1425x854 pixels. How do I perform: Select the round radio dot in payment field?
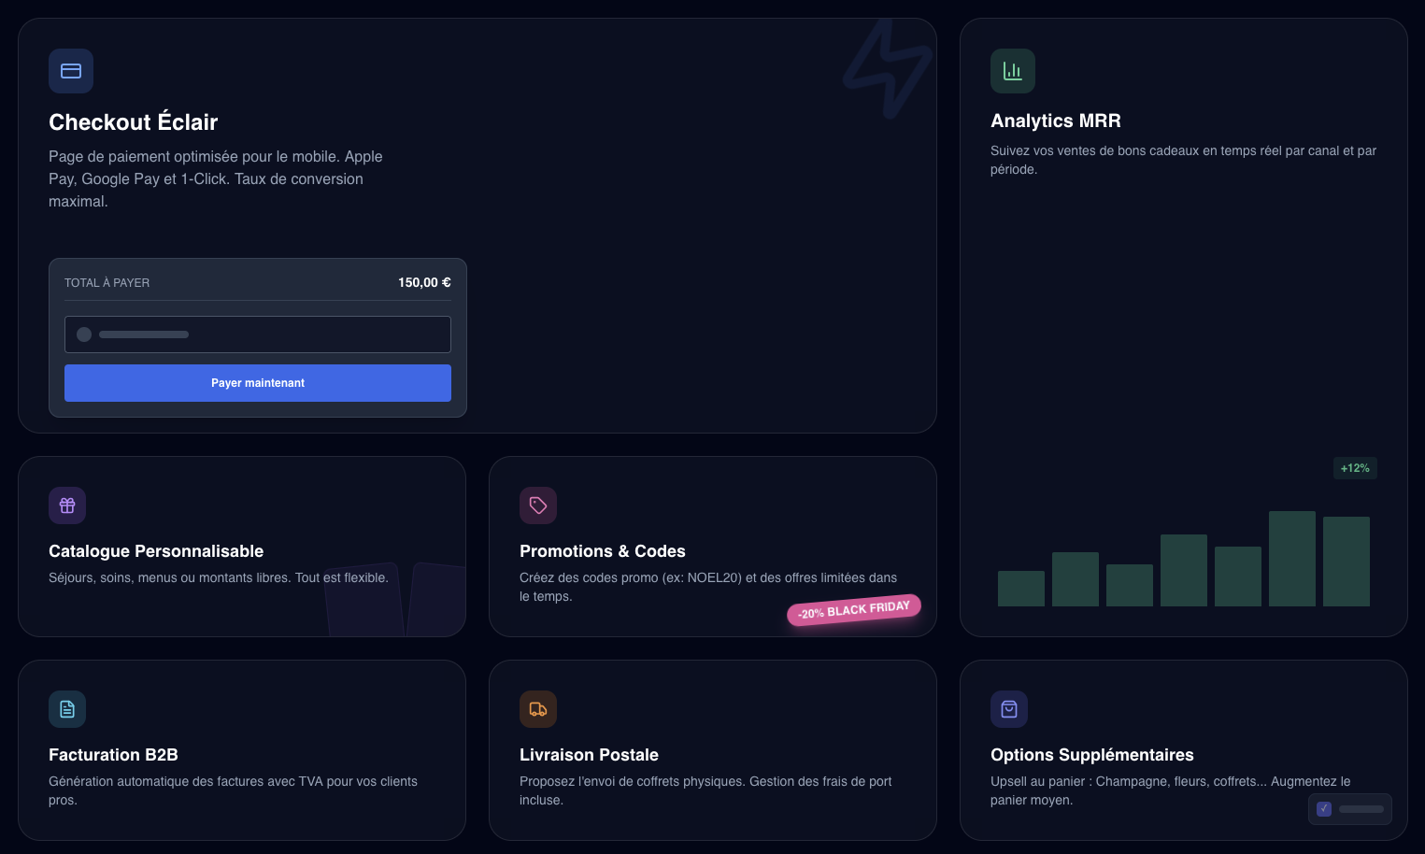point(84,334)
